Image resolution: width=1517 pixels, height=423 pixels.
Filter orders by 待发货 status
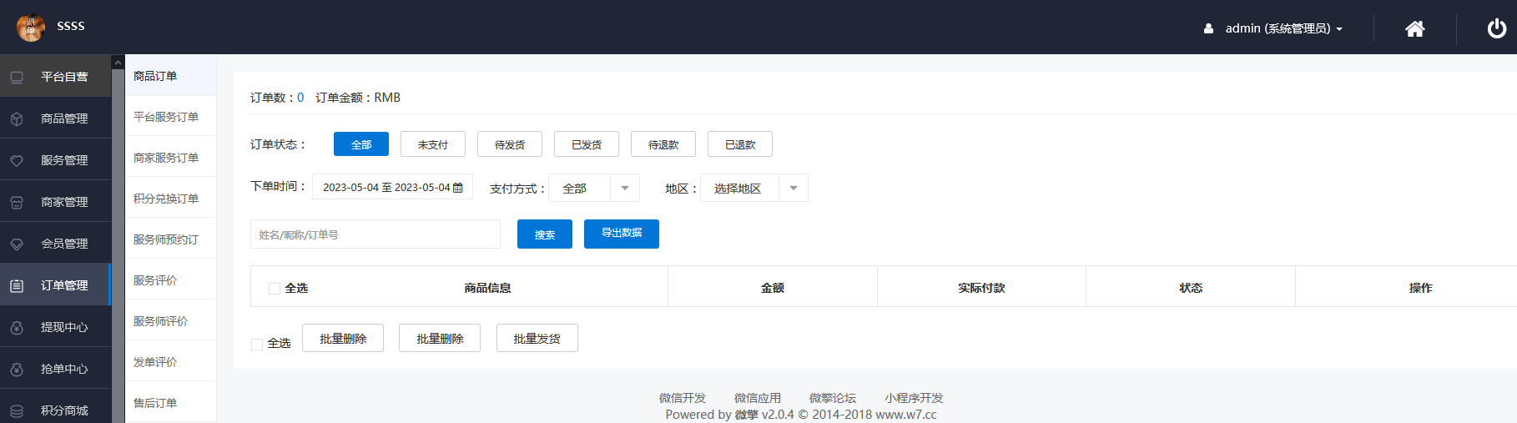510,144
